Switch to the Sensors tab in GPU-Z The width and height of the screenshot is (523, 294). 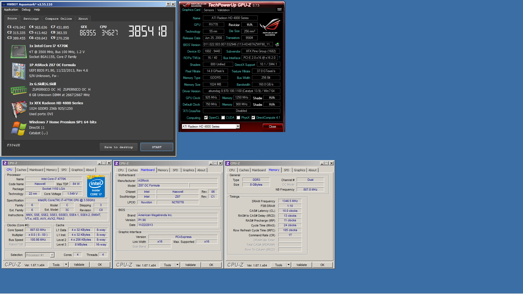(x=209, y=10)
